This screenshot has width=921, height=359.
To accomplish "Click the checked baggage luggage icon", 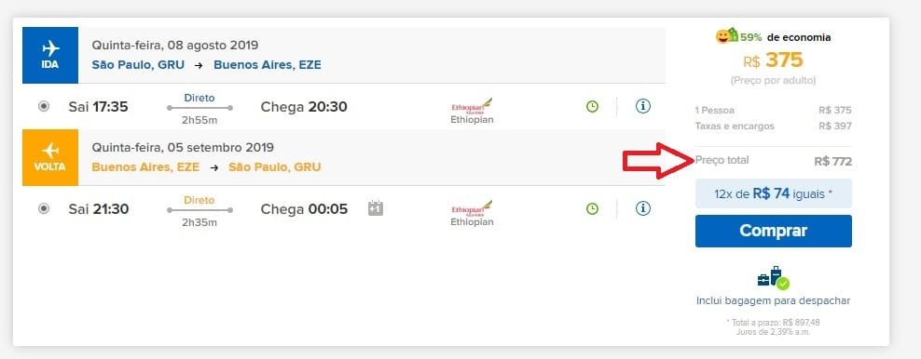I will 773,277.
